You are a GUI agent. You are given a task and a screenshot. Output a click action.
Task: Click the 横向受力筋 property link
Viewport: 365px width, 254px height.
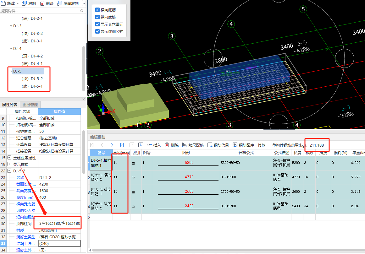click(x=26, y=204)
